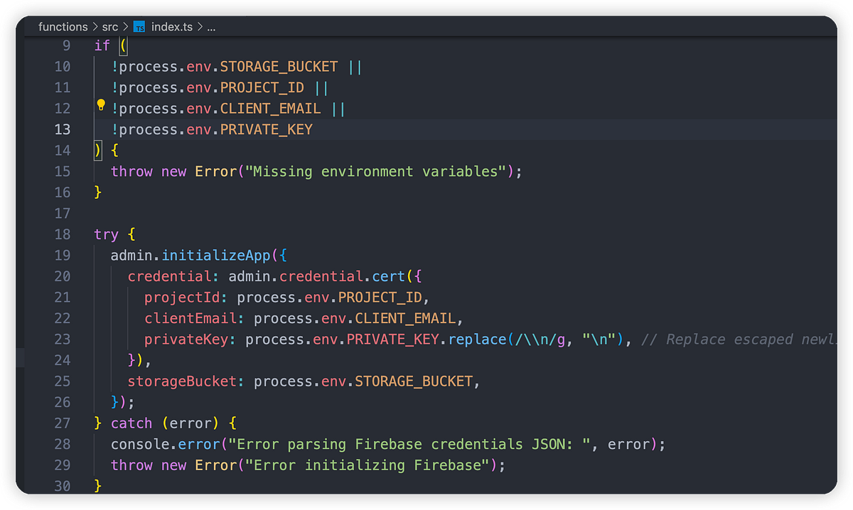
Task: Click the "credential" property on line 20
Action: pos(168,276)
